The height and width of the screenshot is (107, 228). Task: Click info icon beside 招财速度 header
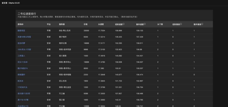[x=123, y=24]
